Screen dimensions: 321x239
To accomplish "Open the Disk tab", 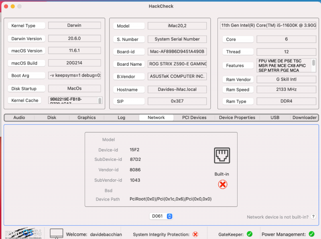I will click(x=52, y=117).
